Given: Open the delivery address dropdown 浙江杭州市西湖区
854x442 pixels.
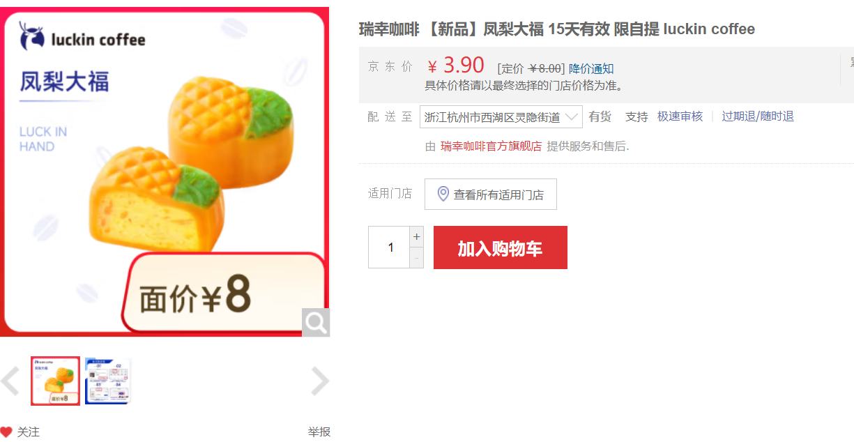Looking at the screenshot, I should tap(501, 116).
